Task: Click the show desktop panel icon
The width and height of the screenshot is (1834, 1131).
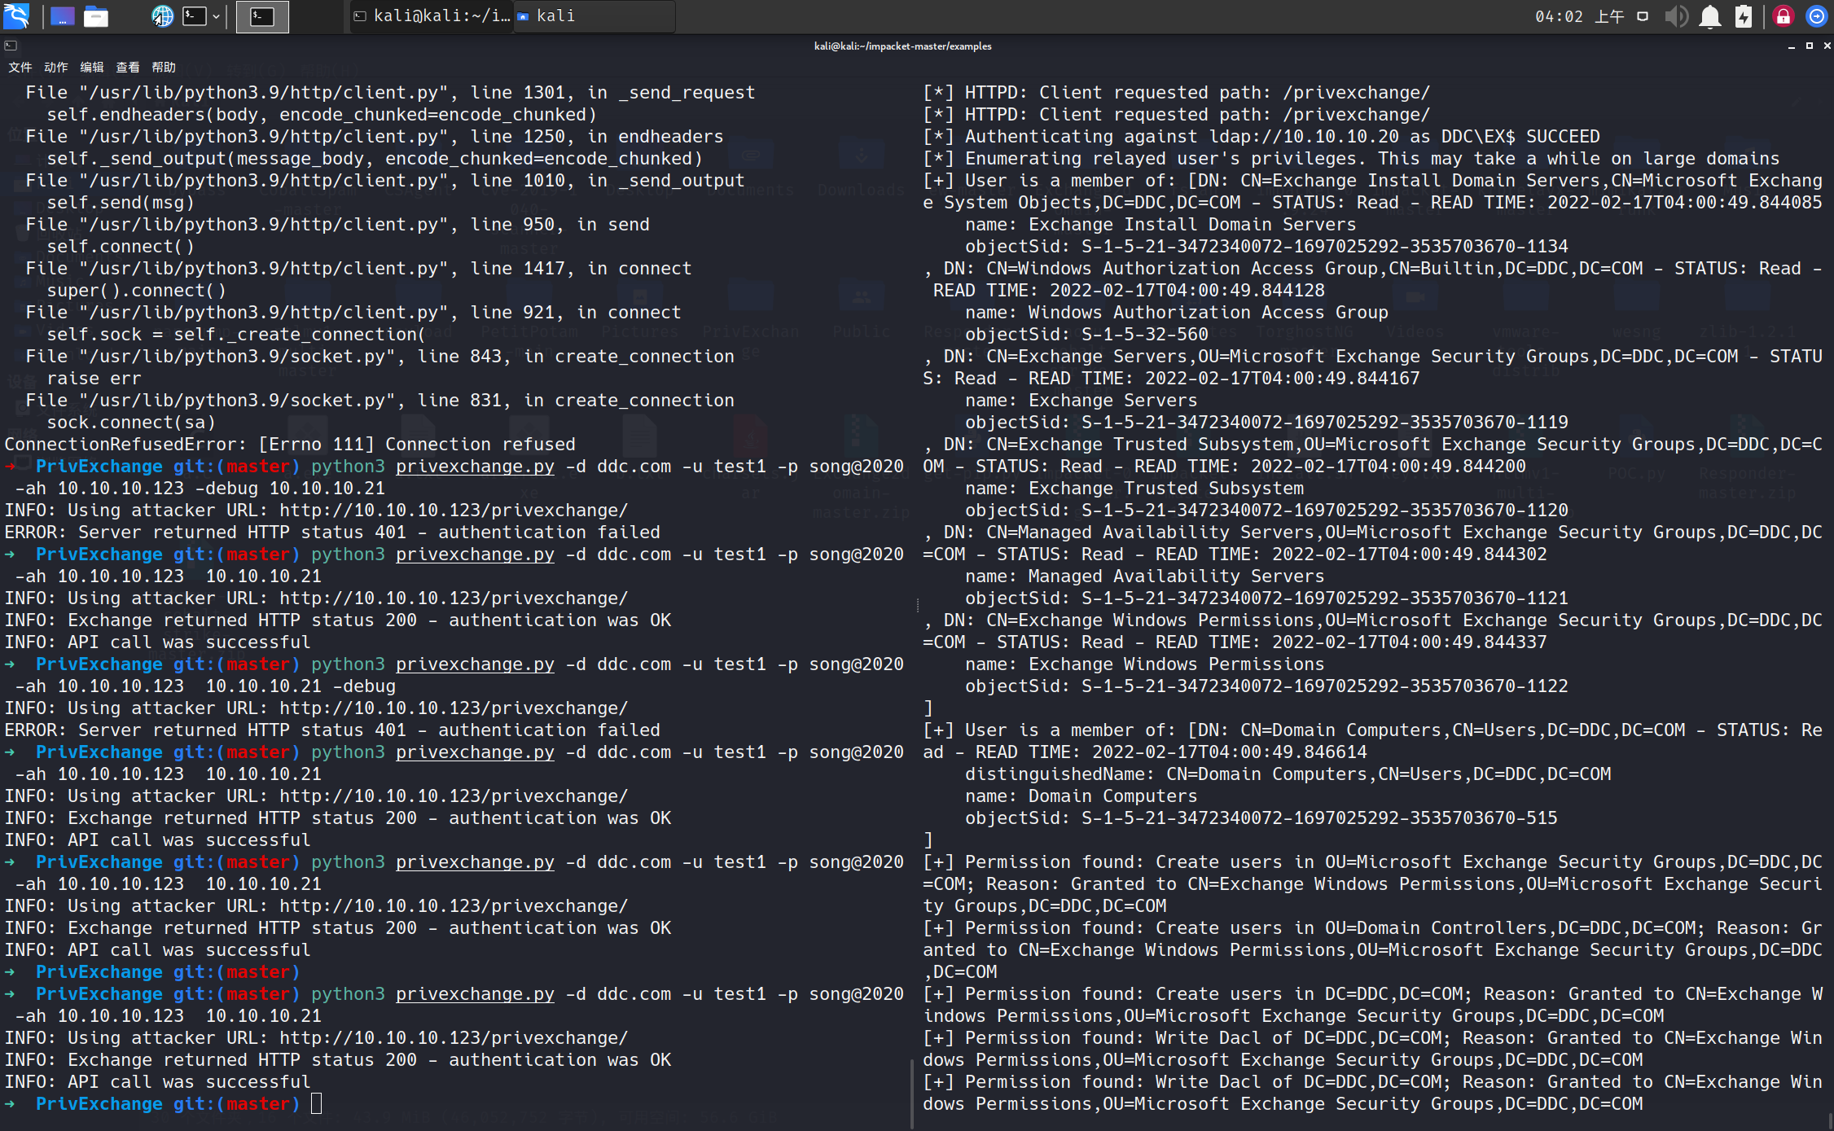Action: coord(63,15)
